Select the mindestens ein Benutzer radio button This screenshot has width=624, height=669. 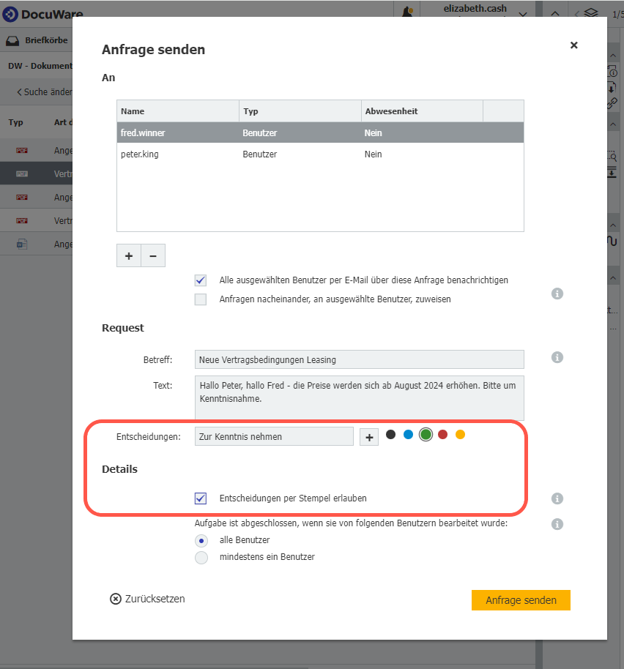click(x=201, y=558)
